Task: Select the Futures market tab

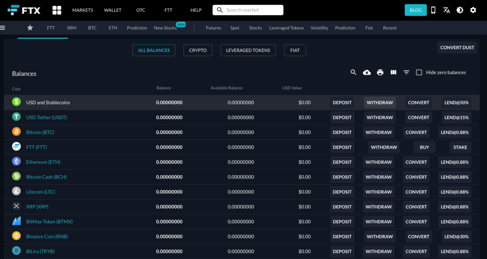Action: click(x=214, y=28)
